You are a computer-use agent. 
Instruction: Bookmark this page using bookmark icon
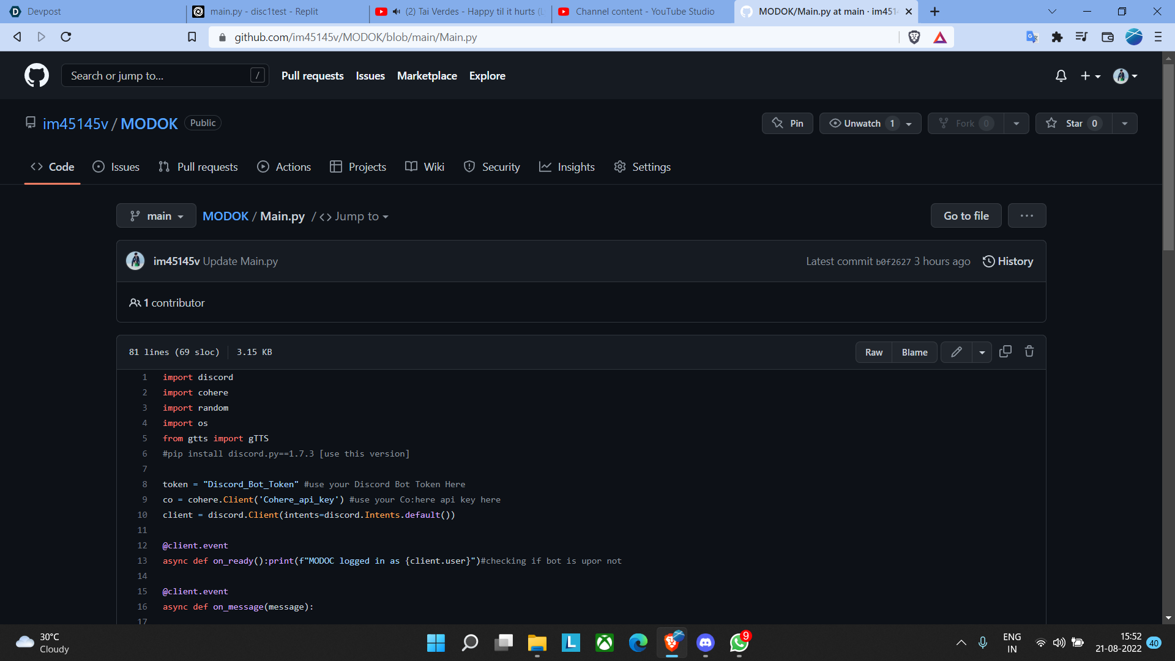pos(192,37)
